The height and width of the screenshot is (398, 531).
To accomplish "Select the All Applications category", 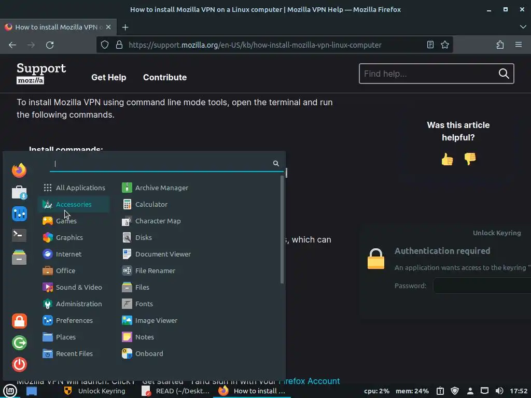I will (74, 188).
